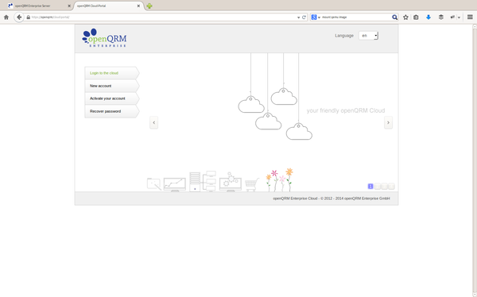The image size is (477, 297).
Task: Open the URL history dropdown arrow
Action: pyautogui.click(x=298, y=17)
